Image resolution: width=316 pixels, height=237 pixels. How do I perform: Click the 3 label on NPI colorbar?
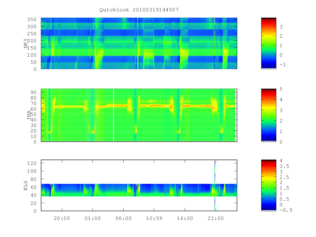(281, 27)
